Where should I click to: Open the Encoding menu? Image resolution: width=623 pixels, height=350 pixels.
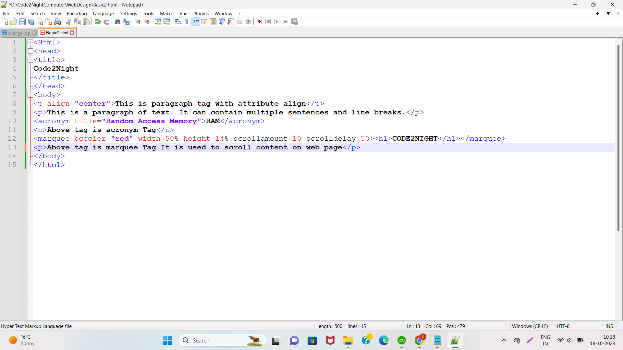(77, 13)
